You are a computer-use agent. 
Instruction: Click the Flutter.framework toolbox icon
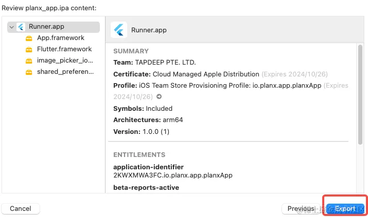[29, 49]
